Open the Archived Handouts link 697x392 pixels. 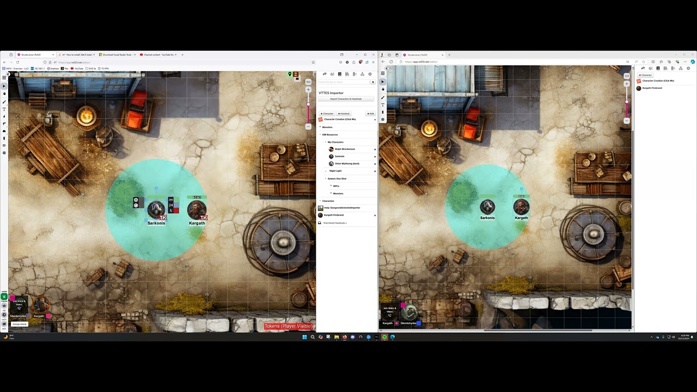click(x=335, y=223)
